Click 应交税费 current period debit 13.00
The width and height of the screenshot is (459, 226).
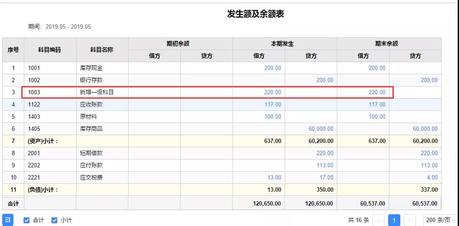(274, 178)
